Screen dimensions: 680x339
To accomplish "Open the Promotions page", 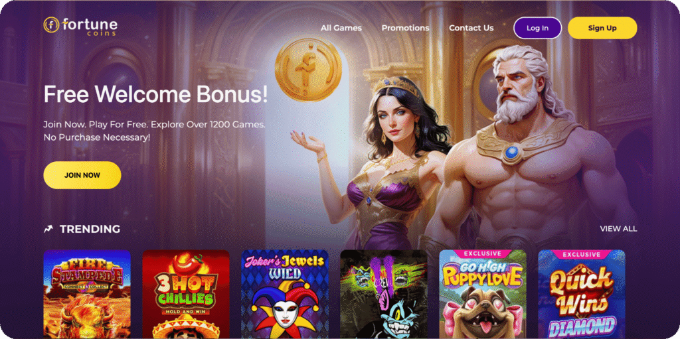I will pyautogui.click(x=405, y=28).
